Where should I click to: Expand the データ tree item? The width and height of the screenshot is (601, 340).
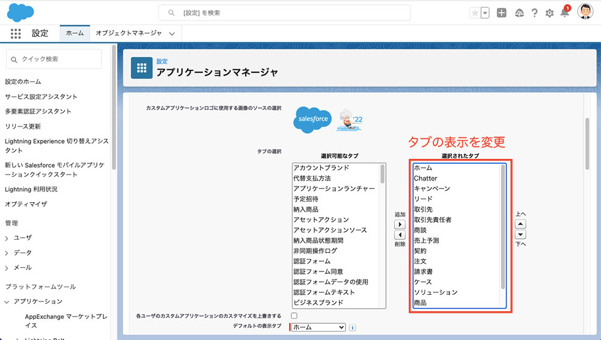point(7,253)
